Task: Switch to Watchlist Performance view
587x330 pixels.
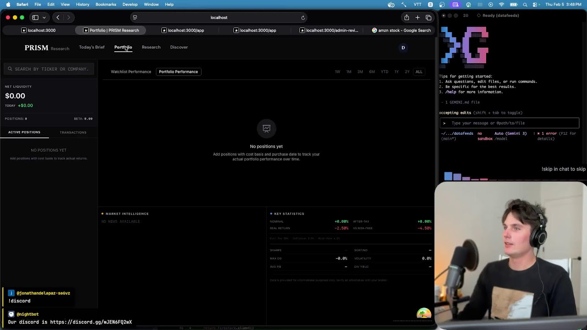Action: pos(131,71)
